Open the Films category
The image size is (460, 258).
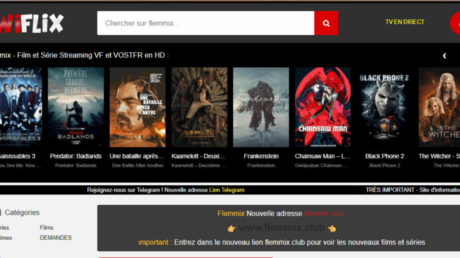coord(46,228)
